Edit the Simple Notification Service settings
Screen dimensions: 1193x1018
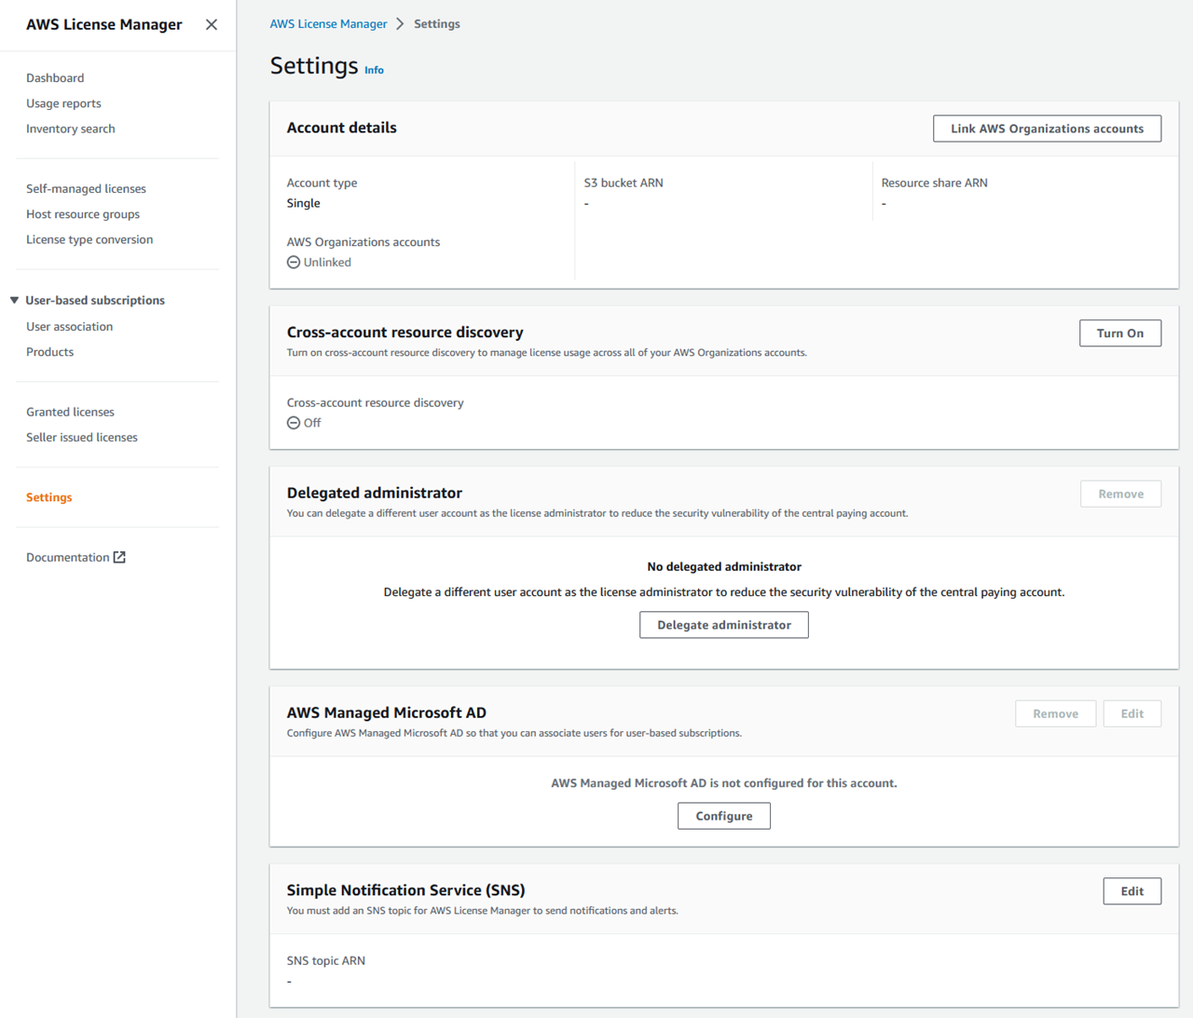(x=1131, y=890)
